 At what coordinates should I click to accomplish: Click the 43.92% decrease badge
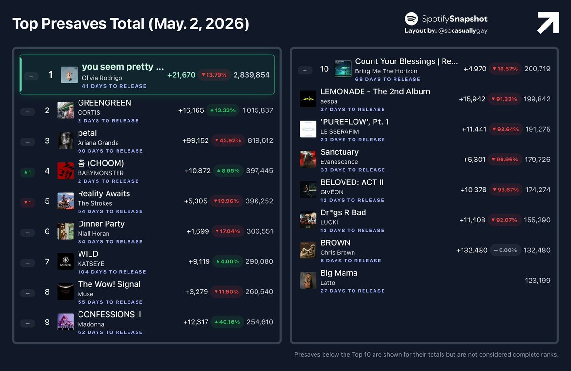pyautogui.click(x=229, y=140)
